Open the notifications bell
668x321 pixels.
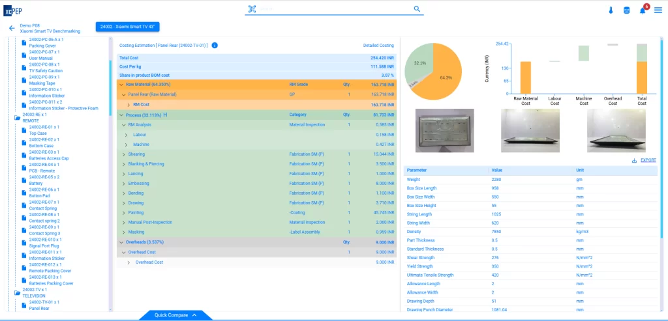click(643, 10)
